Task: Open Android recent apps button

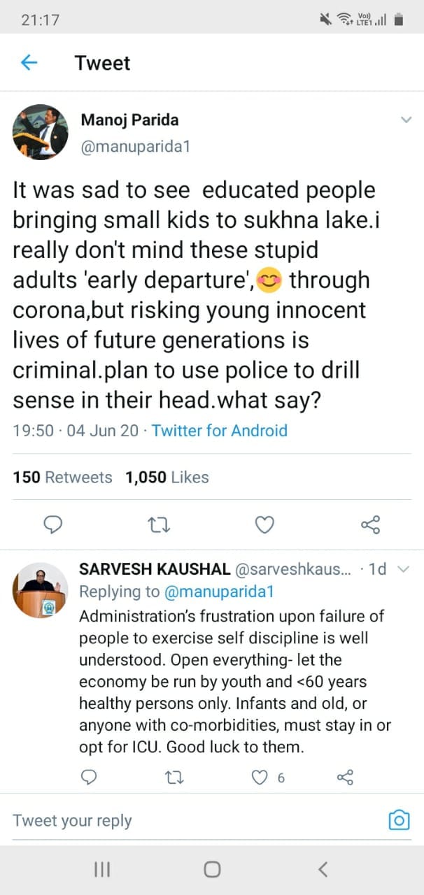Action: click(x=102, y=869)
